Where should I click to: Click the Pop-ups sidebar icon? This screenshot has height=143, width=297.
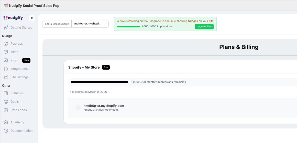pyautogui.click(x=6, y=44)
